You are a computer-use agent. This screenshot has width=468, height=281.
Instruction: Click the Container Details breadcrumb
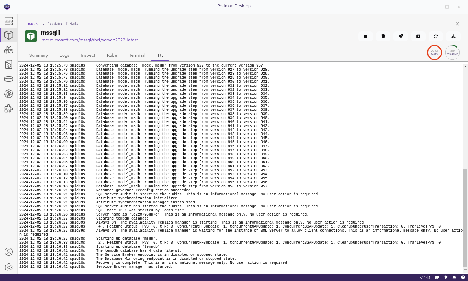[63, 24]
